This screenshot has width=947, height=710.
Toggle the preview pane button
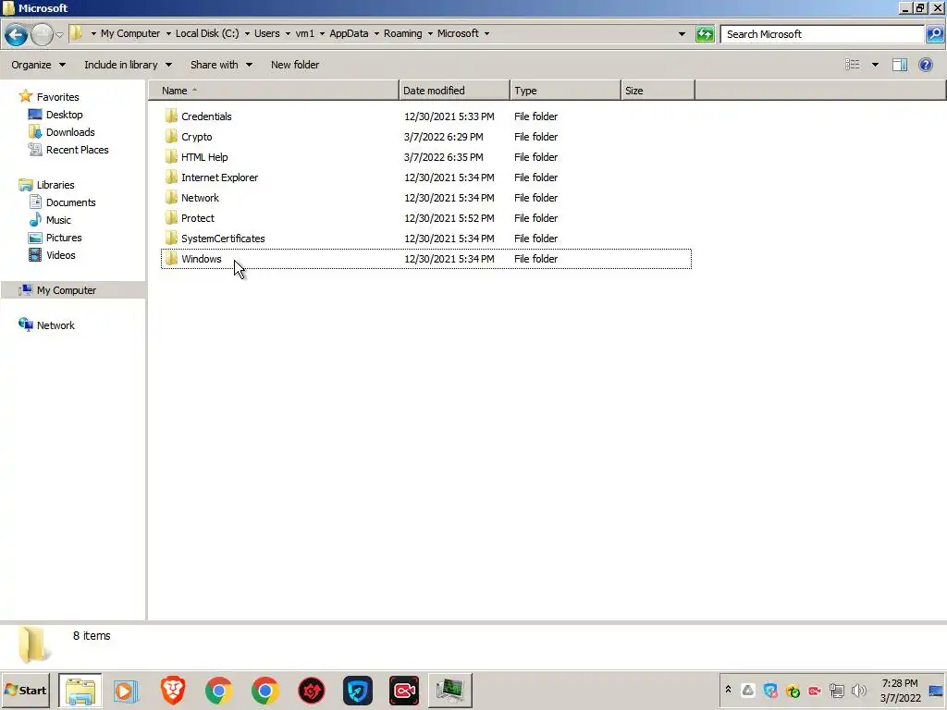pyautogui.click(x=900, y=65)
